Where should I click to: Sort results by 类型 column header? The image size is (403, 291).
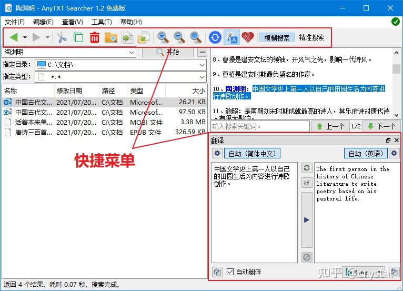pos(146,91)
